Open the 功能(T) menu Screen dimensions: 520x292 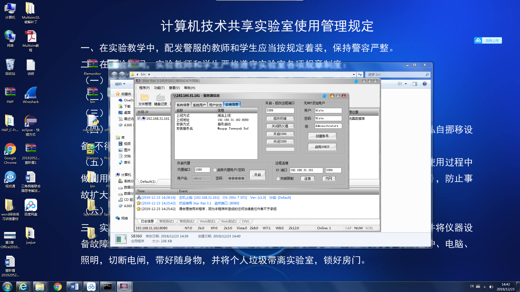point(159,88)
